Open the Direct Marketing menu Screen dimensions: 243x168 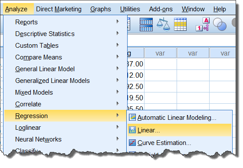(x=59, y=9)
